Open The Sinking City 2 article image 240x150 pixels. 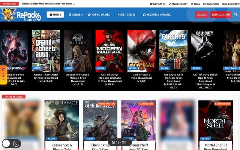tap(100, 120)
